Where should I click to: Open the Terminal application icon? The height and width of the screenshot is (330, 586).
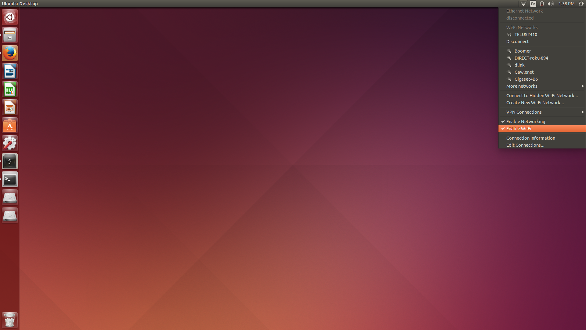(10, 180)
